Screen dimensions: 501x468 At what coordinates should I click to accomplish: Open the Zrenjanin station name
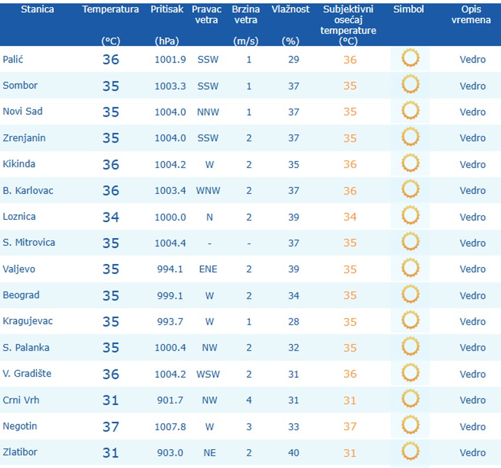click(x=24, y=138)
